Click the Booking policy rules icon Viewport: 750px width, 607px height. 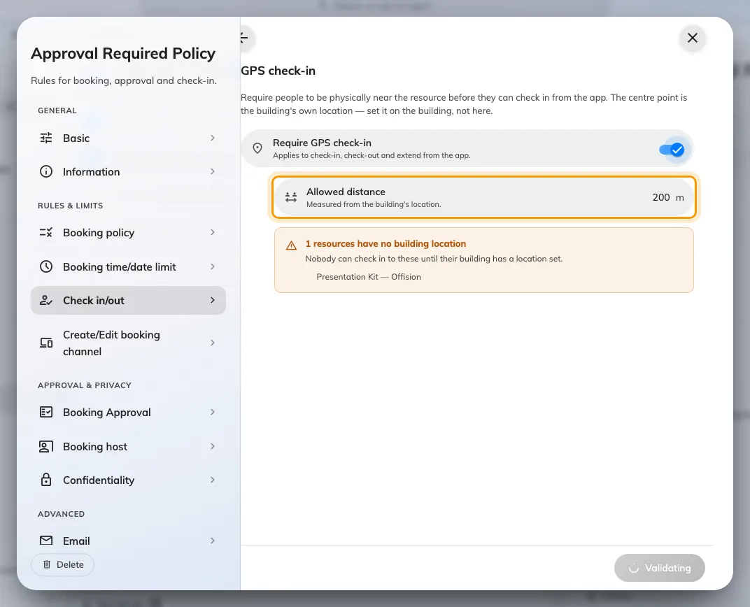pyautogui.click(x=46, y=233)
